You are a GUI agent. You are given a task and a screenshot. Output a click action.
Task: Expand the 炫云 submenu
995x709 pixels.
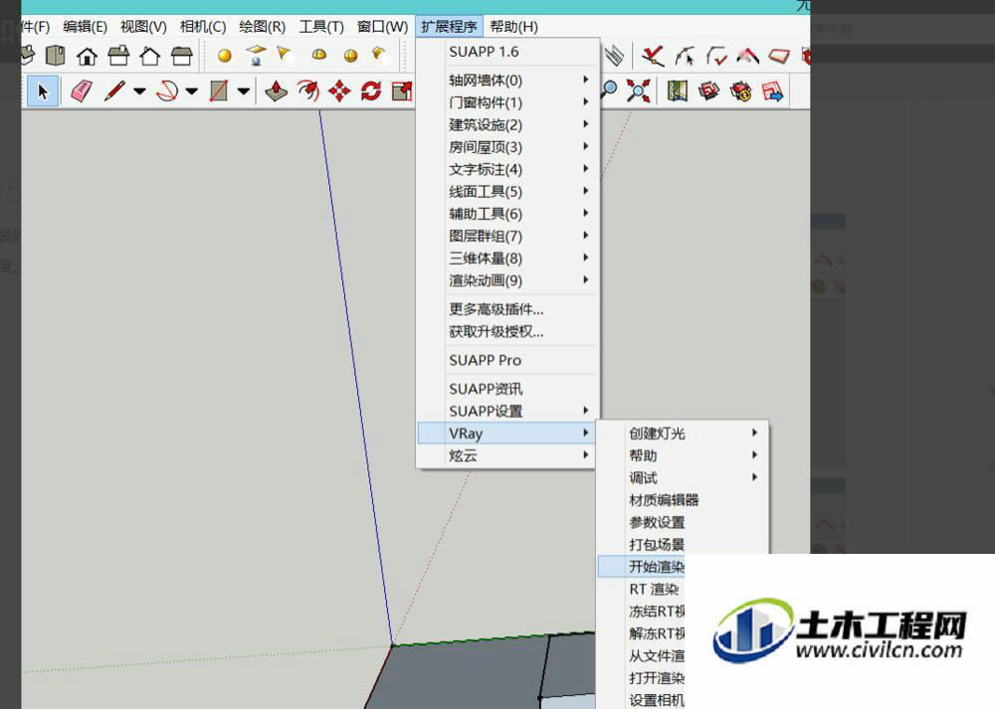(x=507, y=455)
